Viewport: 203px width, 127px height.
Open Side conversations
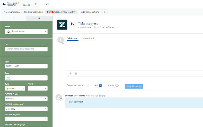(x=90, y=12)
